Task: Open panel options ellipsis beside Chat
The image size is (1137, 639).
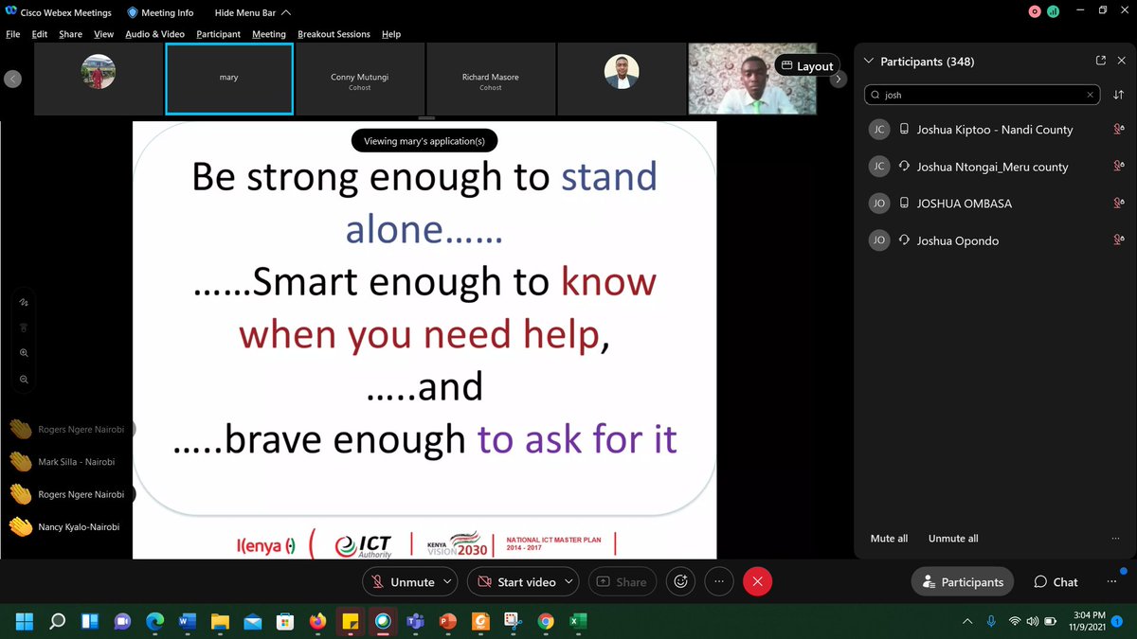Action: point(1111,581)
